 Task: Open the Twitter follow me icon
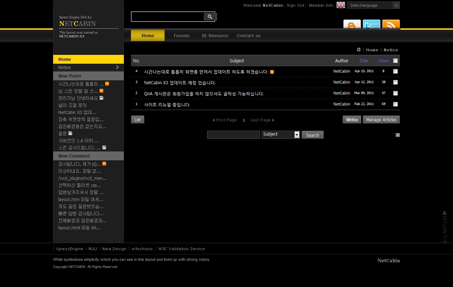click(x=372, y=24)
